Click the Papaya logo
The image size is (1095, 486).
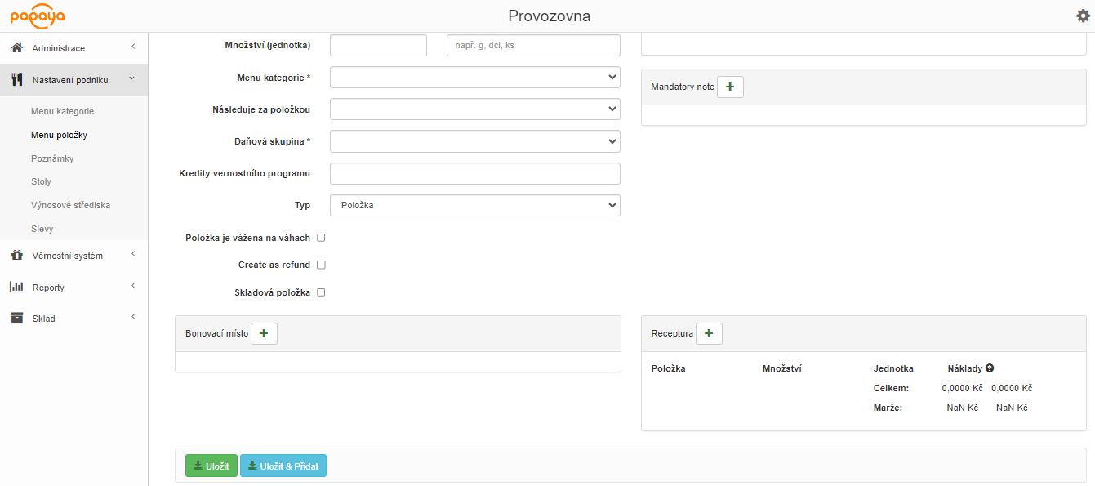tap(38, 16)
